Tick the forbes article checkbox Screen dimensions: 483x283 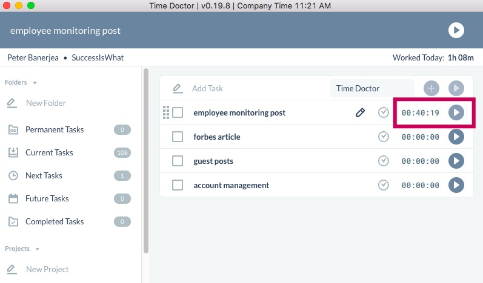coord(178,137)
